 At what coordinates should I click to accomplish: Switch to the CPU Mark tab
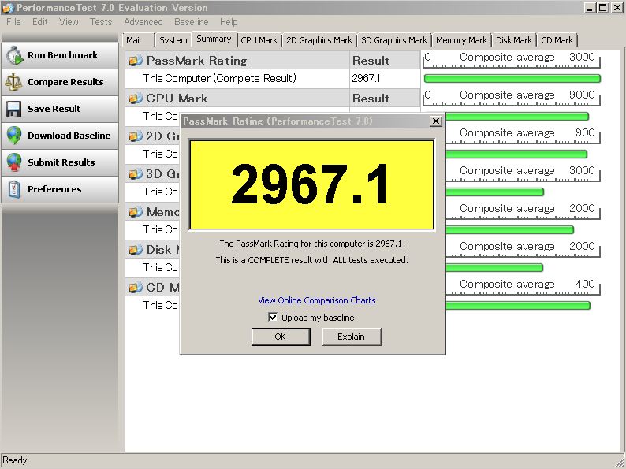coord(259,40)
